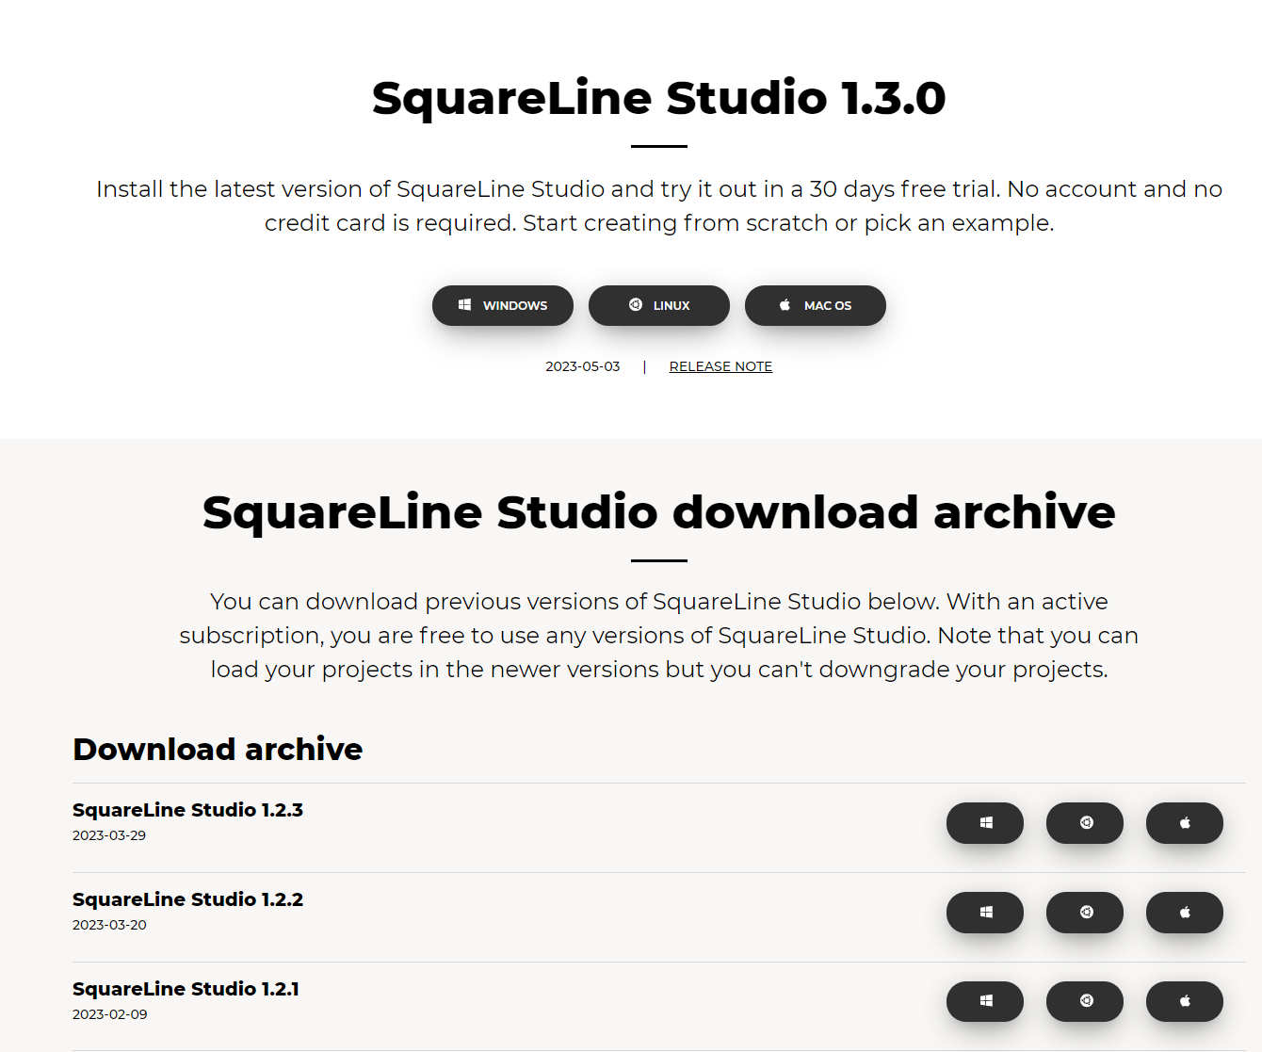Viewport: 1262px width, 1052px height.
Task: Click the Download archive subheading
Action: pos(218,749)
